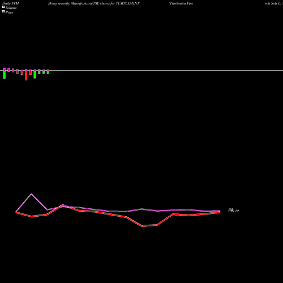Click the MunafaSutra charts for TURTLEMINT heading

[x=94, y=3]
